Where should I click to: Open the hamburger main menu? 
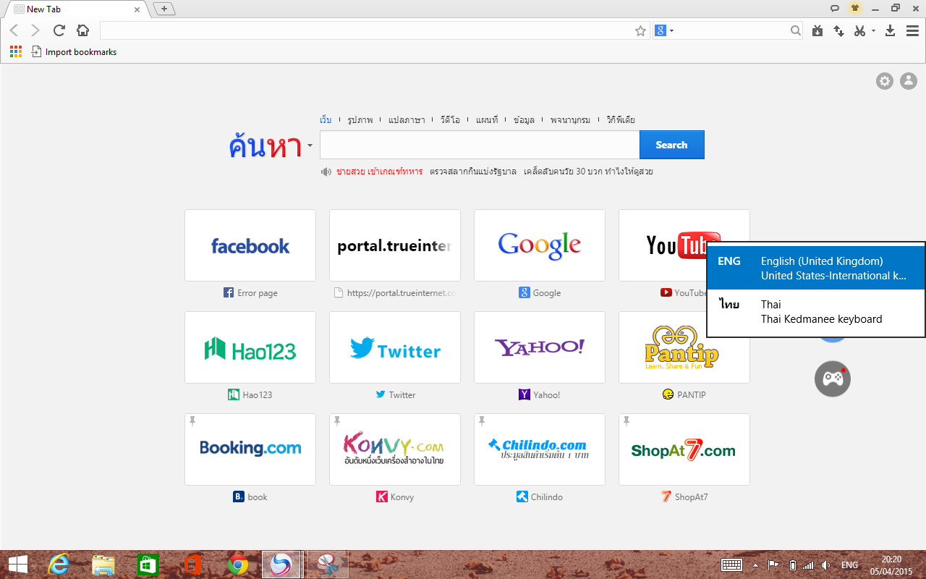[x=912, y=30]
